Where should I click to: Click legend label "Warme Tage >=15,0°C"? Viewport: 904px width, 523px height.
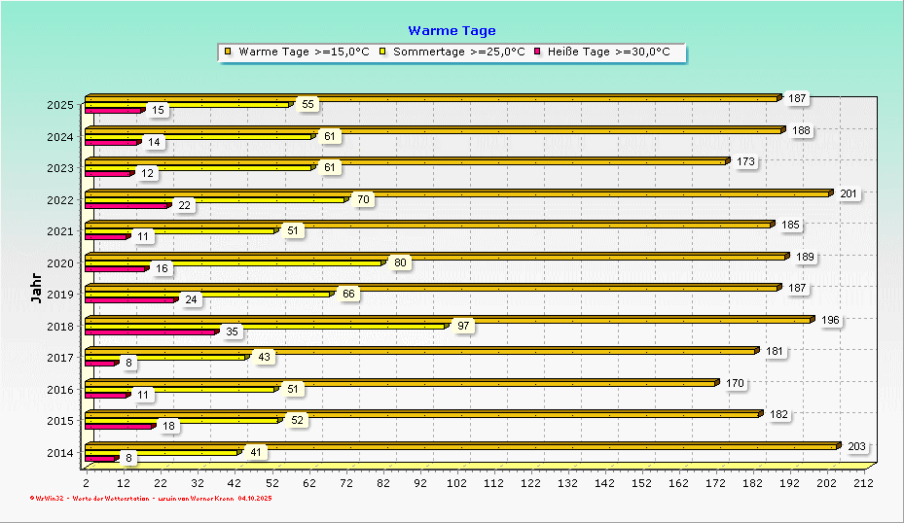coord(304,52)
